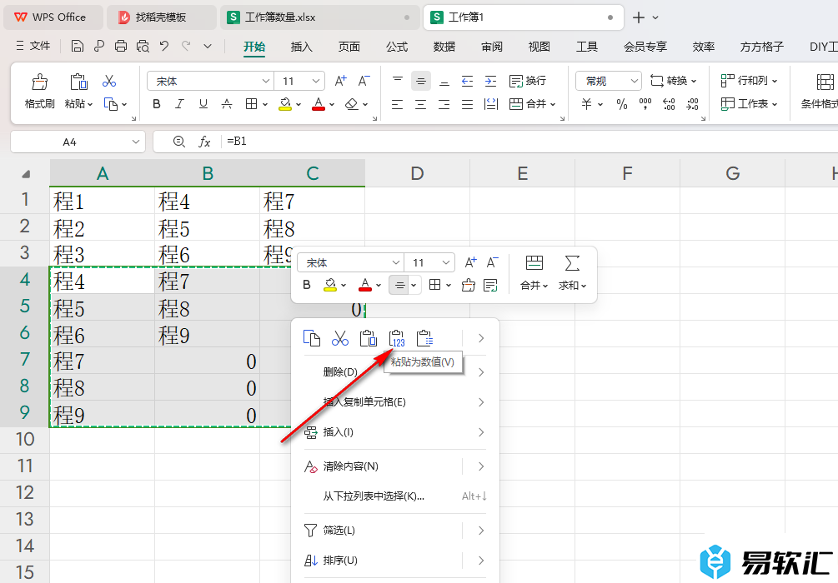Image resolution: width=838 pixels, height=583 pixels.
Task: Toggle Bold in the ribbon
Action: click(157, 104)
